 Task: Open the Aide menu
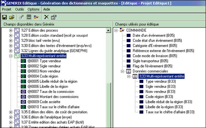46,9
